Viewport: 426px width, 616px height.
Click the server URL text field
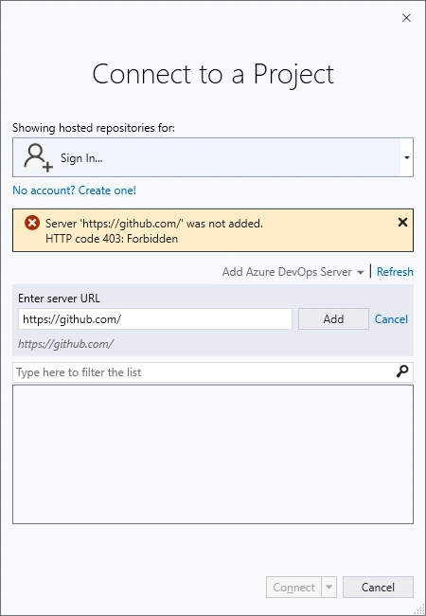(155, 318)
